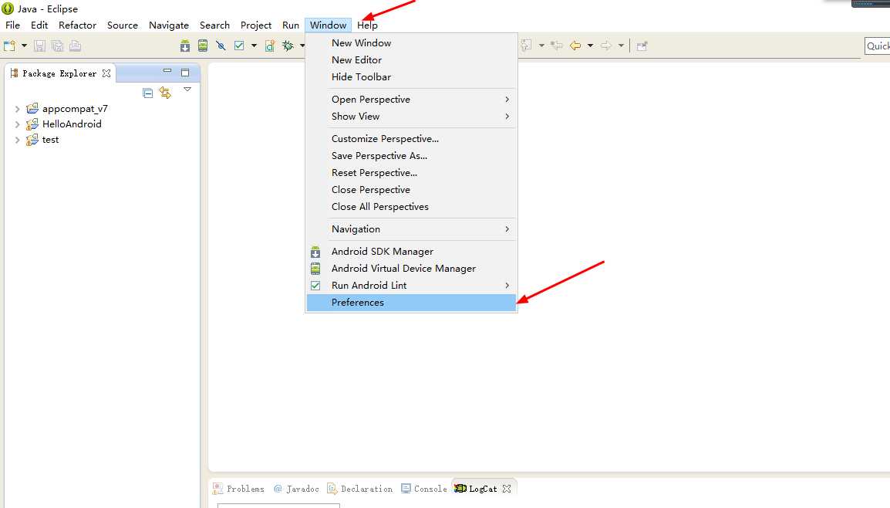890x508 pixels.
Task: Toggle Link with Editor in Package Explorer
Action: point(165,93)
